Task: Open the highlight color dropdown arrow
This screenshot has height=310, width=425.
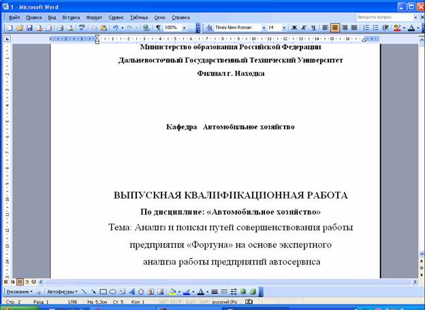Action: 404,28
